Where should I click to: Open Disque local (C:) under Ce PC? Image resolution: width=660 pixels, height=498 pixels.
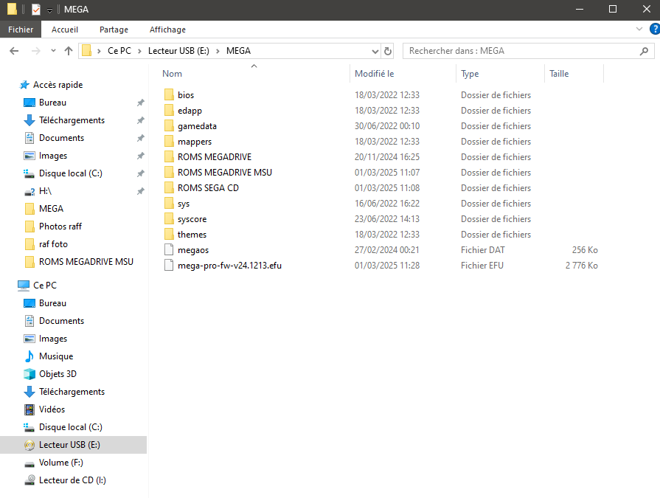(70, 427)
